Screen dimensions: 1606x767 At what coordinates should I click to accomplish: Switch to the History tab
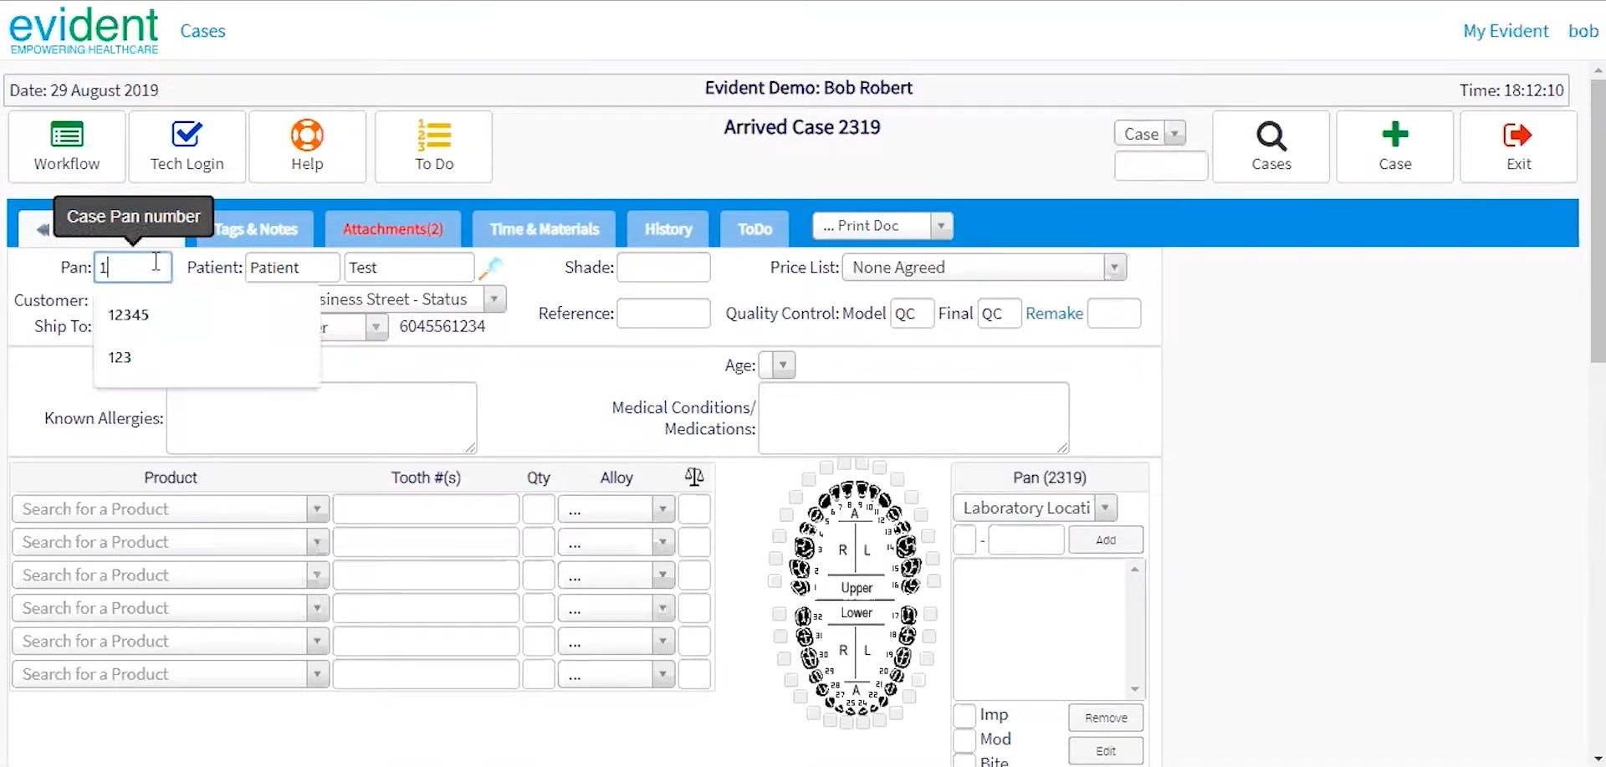(x=667, y=228)
